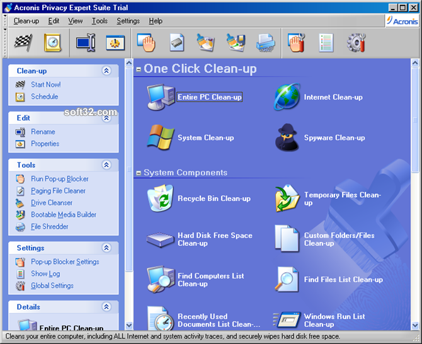Select the Temporary Files Clean-up folder icon
Screen dimensions: 422x344
tap(287, 198)
